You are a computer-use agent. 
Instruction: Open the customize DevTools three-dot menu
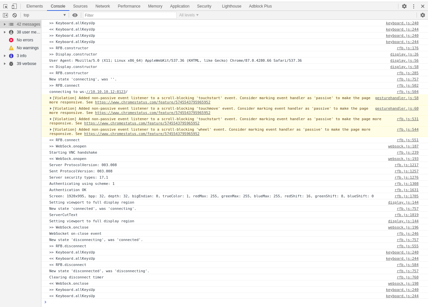(x=414, y=6)
